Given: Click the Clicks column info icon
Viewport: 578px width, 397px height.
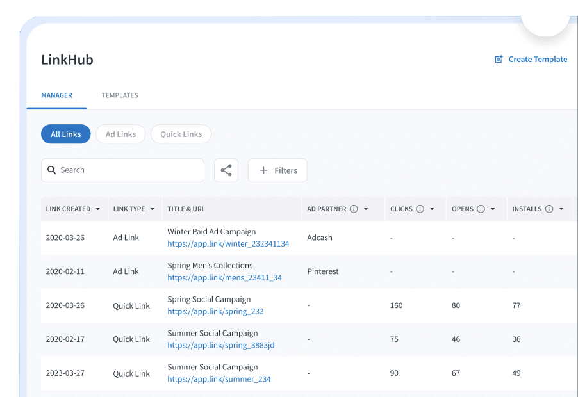Looking at the screenshot, I should click(420, 209).
